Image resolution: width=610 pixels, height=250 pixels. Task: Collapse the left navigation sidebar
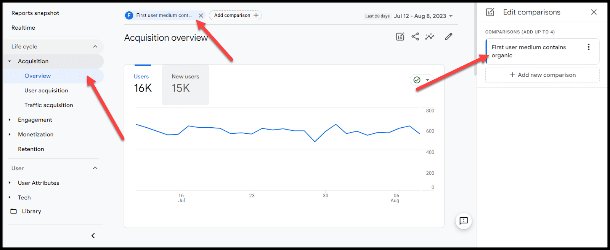coord(93,236)
